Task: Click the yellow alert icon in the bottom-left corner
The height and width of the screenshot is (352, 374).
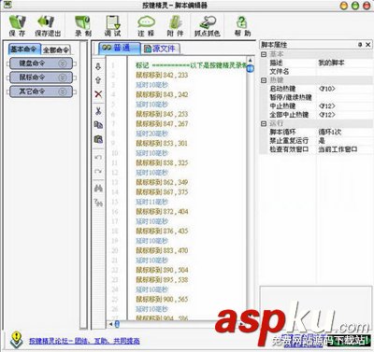Action: point(16,339)
